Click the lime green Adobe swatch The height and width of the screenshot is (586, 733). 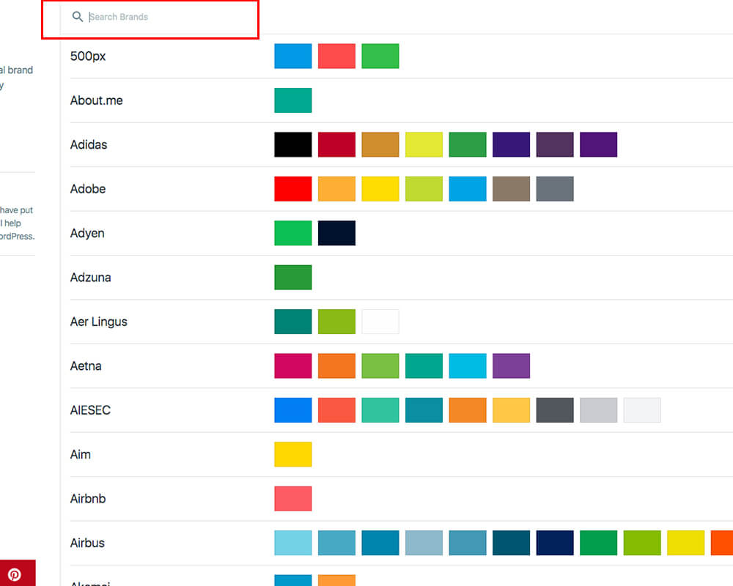[x=424, y=189]
